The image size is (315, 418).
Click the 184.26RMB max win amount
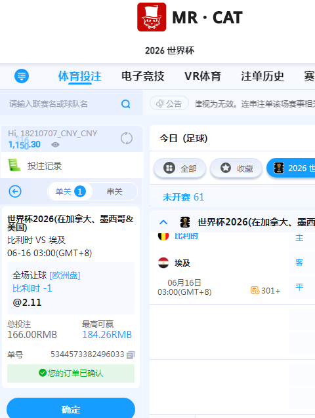107,335
